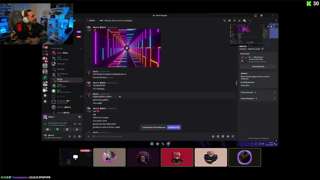
Task: Open Discord inbox icon in title bar
Action: click(x=256, y=15)
